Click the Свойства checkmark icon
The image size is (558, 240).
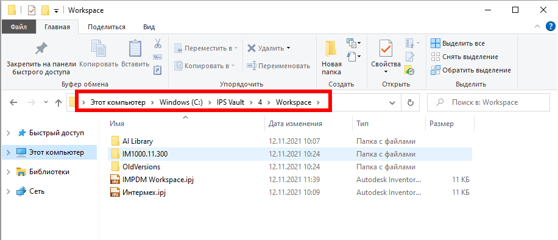click(x=386, y=48)
